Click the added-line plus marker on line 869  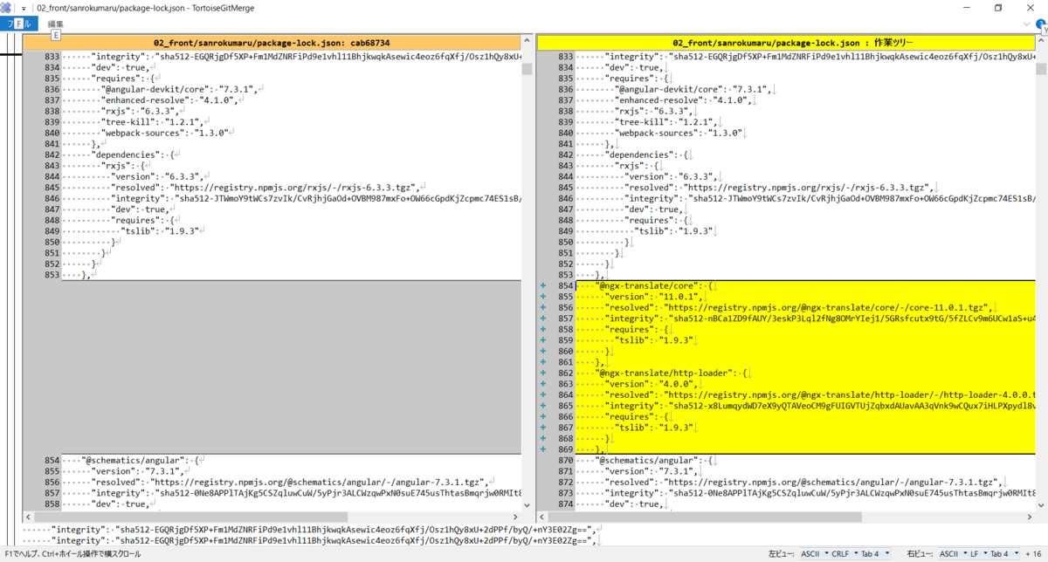[x=542, y=449]
